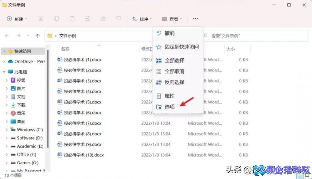
Task: Collapse 此电脑 tree node
Action: pos(4,72)
